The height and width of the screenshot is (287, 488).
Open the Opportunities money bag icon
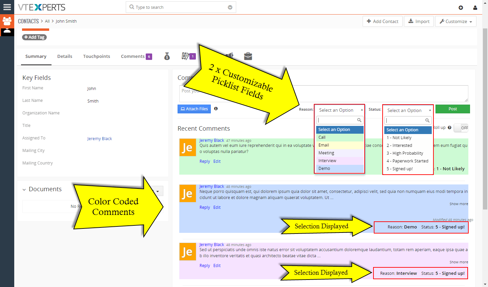pos(167,56)
